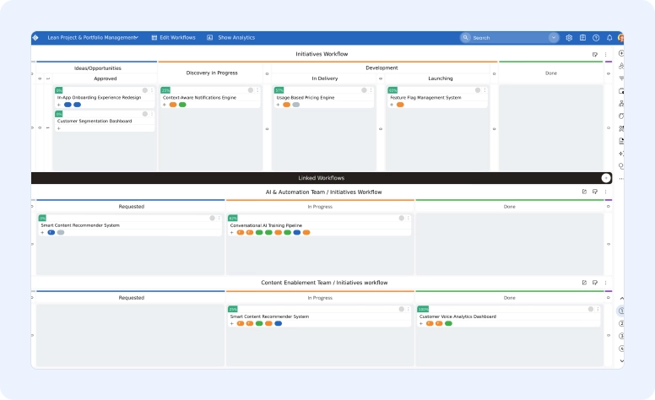This screenshot has width=655, height=400.
Task: Open the Context-Aware Notifications Engine card title
Action: tap(199, 98)
